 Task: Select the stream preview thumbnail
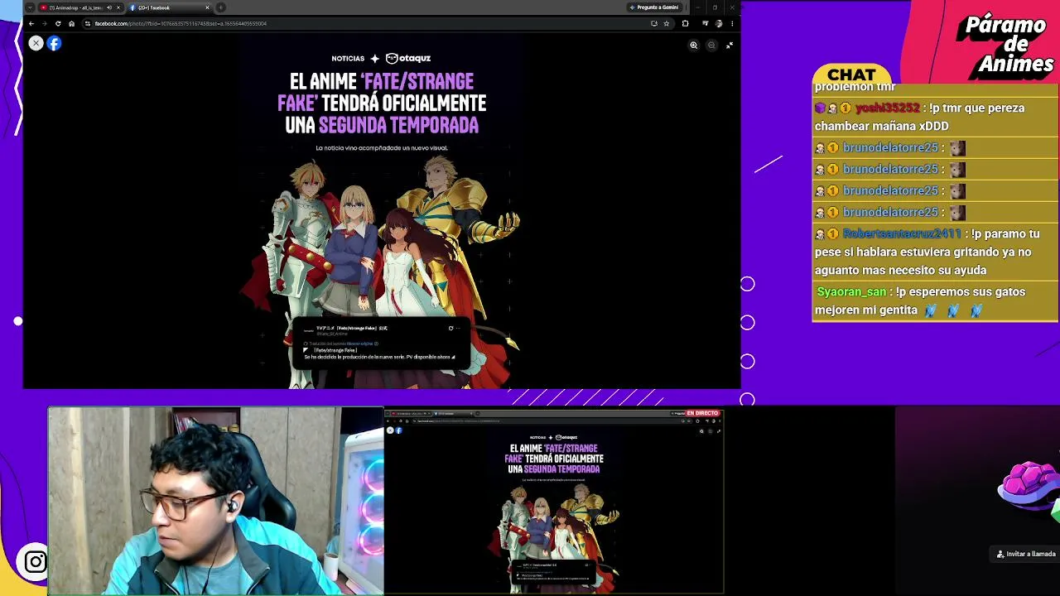tap(553, 501)
